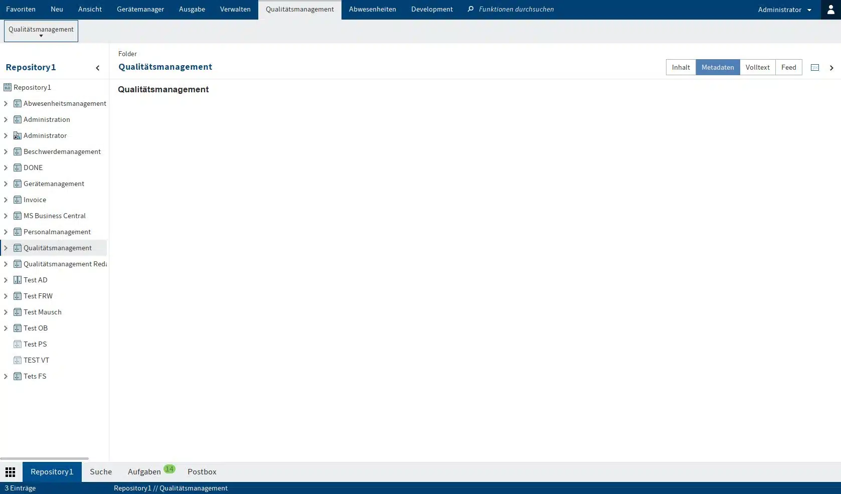The width and height of the screenshot is (841, 494).
Task: Switch viewer to Inhalt view
Action: [x=681, y=67]
